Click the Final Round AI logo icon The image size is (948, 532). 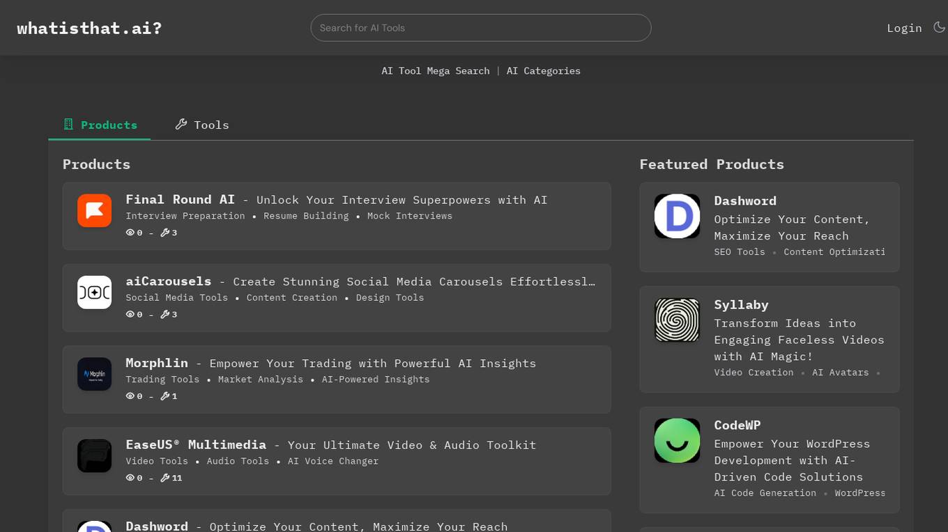tap(95, 210)
